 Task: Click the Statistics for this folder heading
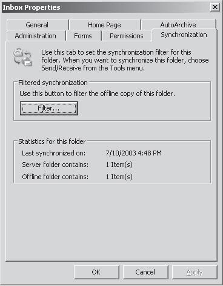click(x=52, y=141)
